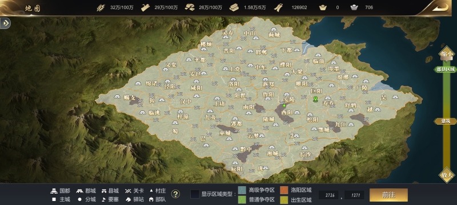This screenshot has height=205, width=457.
Task: Click the X coordinate field showing 2726
Action: click(330, 195)
